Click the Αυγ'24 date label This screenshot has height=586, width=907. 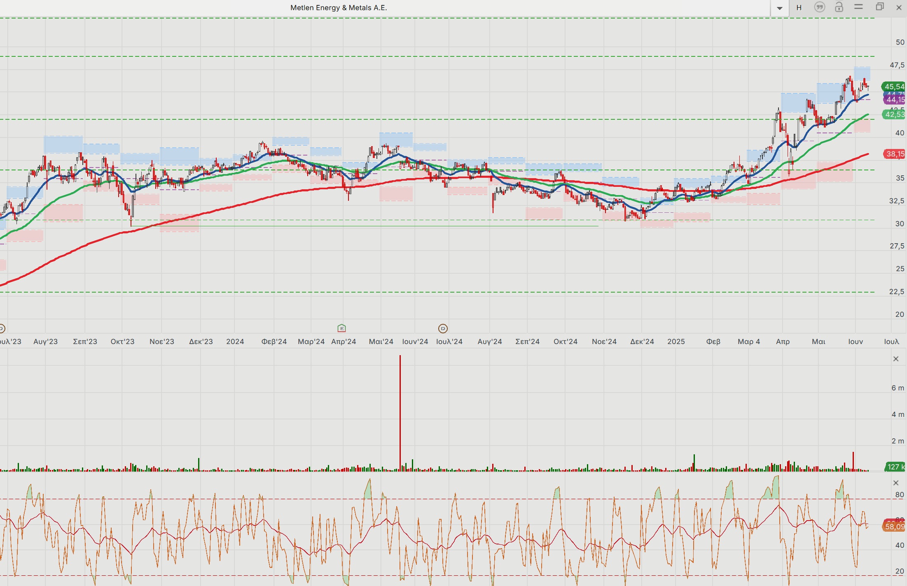pos(490,342)
